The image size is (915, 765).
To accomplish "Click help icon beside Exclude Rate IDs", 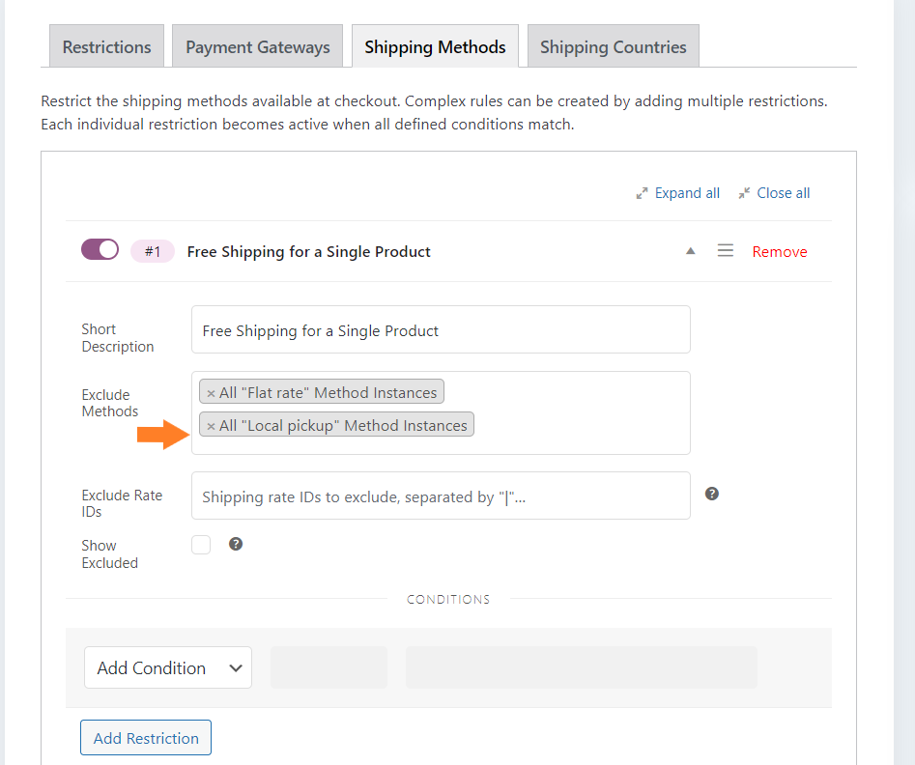I will pyautogui.click(x=712, y=494).
